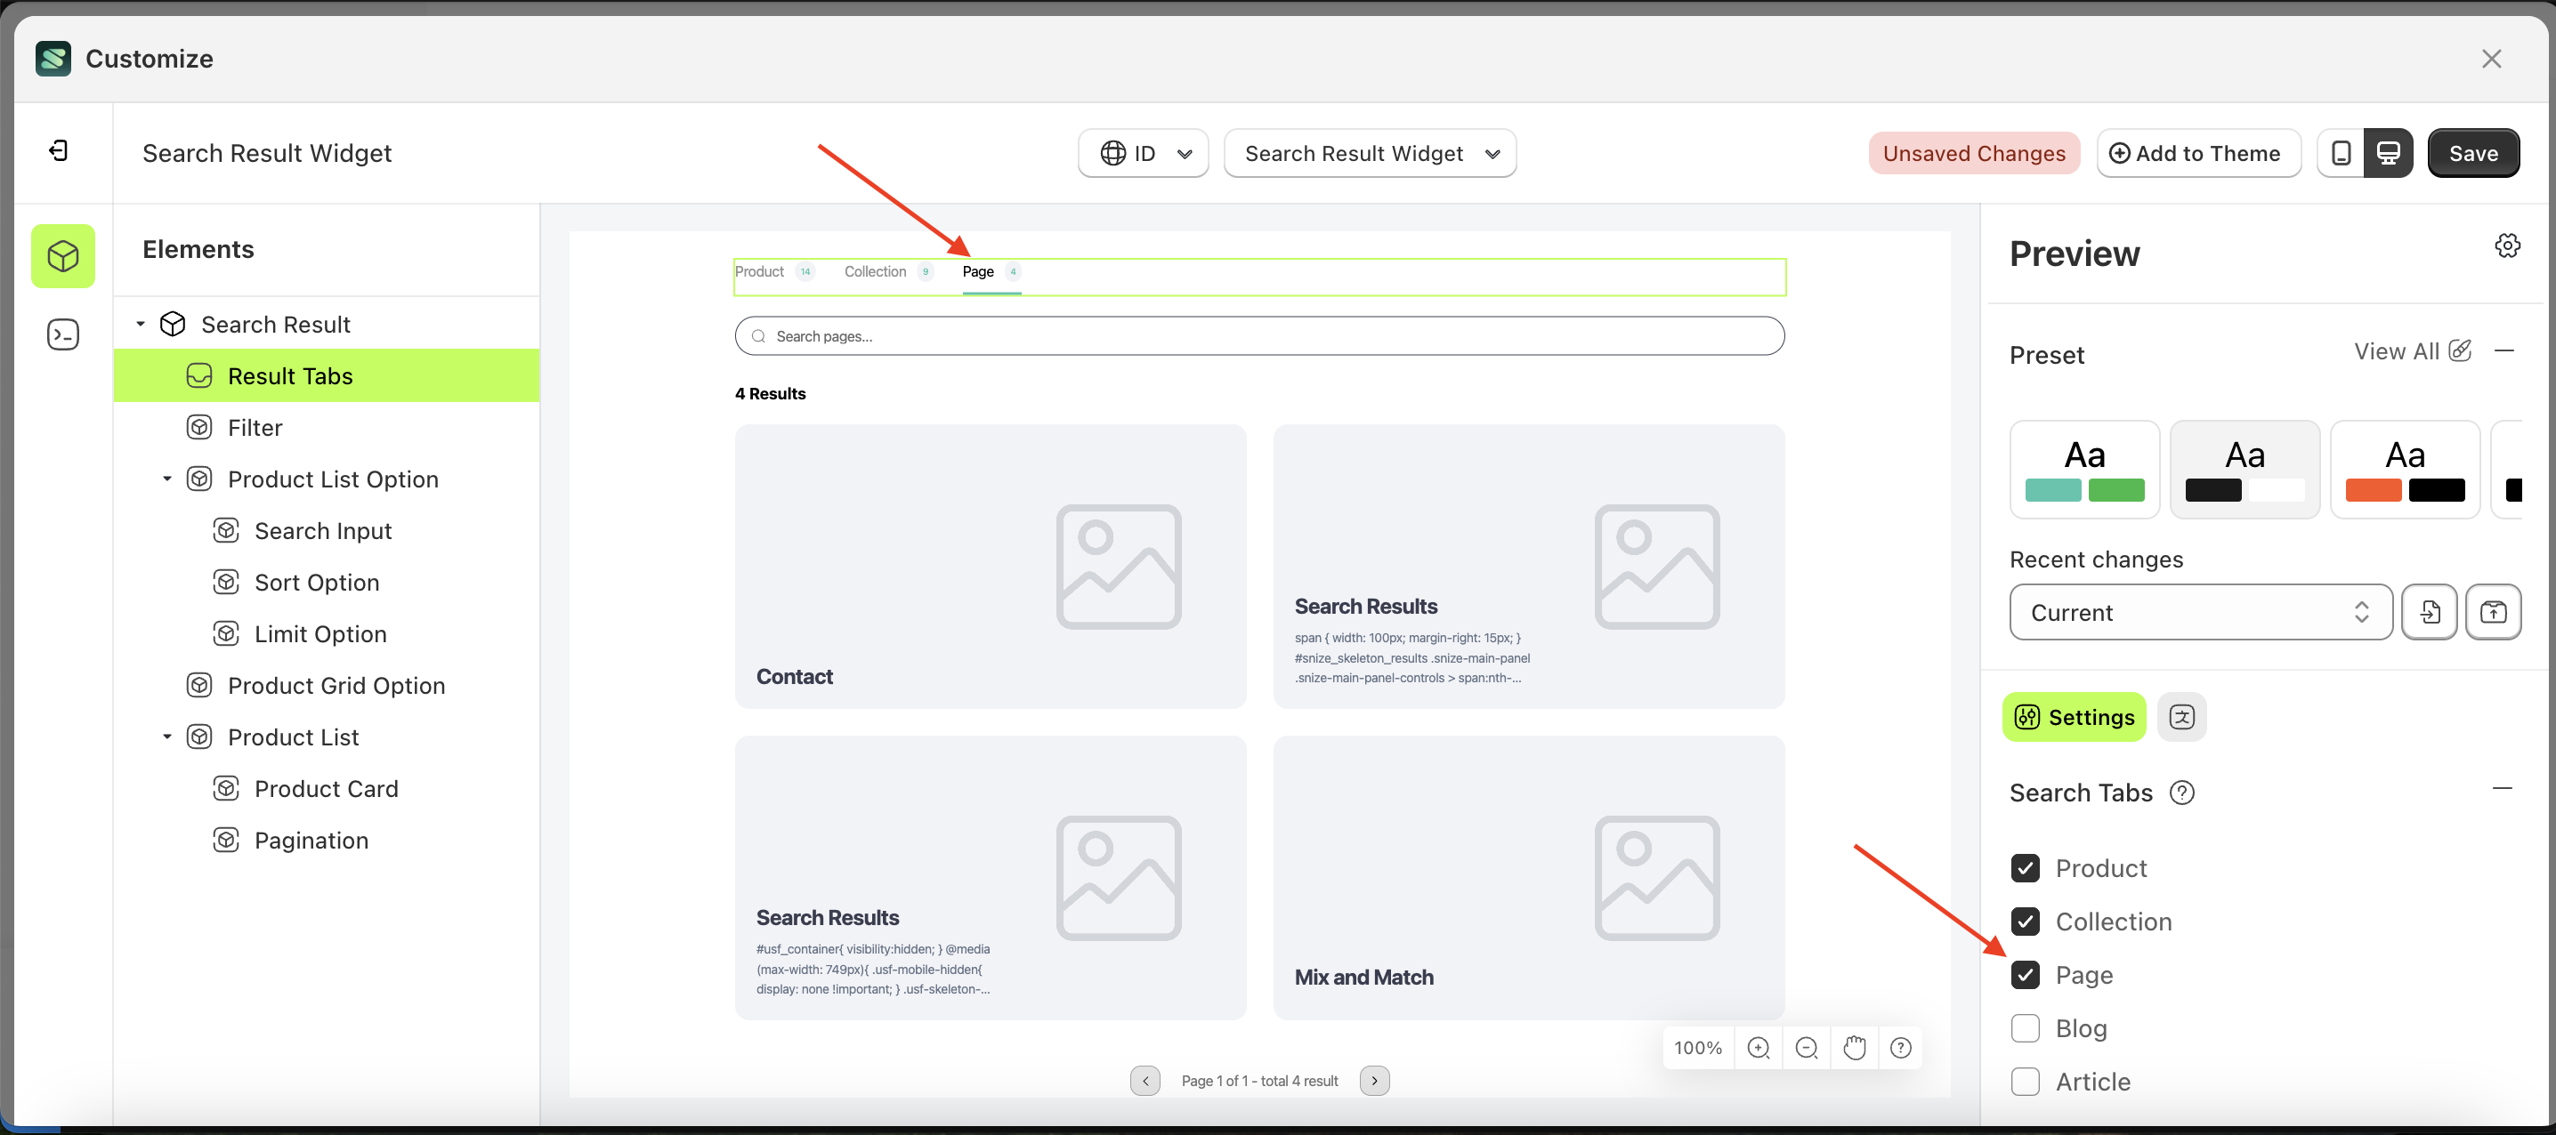Select the Product tab in preview
This screenshot has height=1135, width=2556.
click(759, 270)
